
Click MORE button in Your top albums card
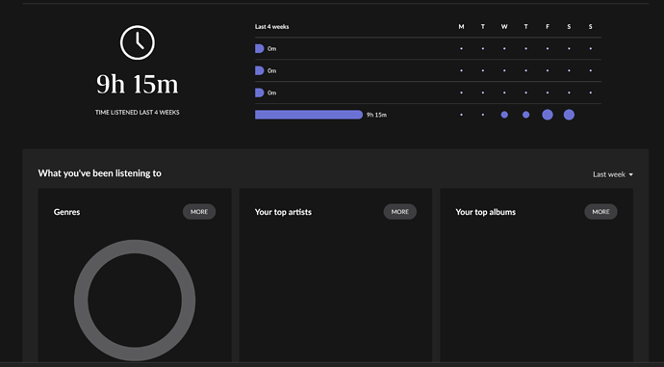pyautogui.click(x=600, y=212)
